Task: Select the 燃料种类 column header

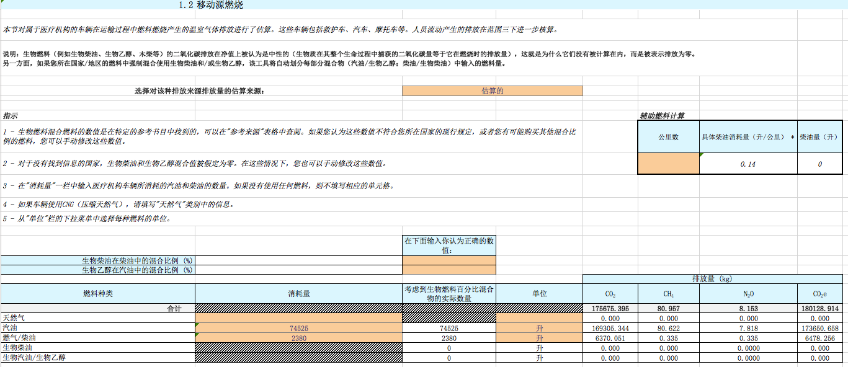Action: [98, 293]
